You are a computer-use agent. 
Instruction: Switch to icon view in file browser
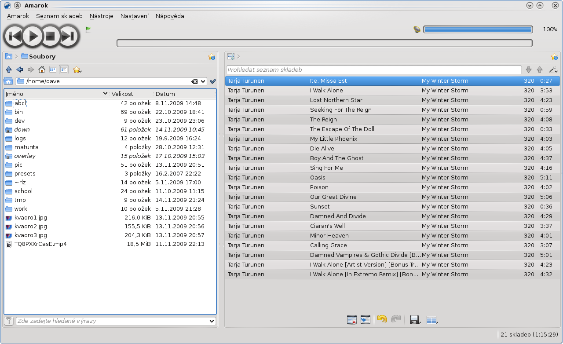(53, 70)
